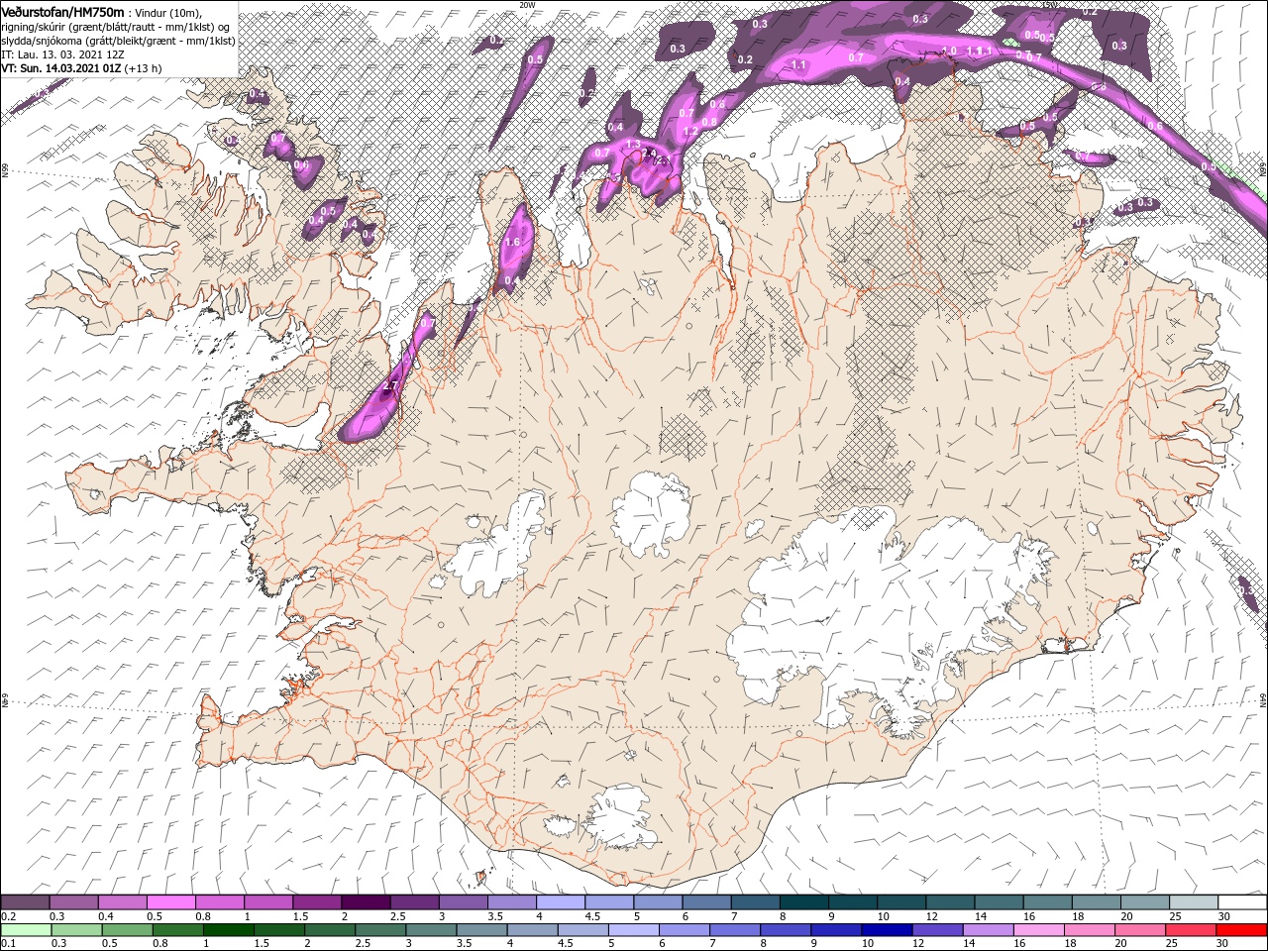Click the 0.1 label under the rain legend
The width and height of the screenshot is (1268, 951).
(8, 943)
